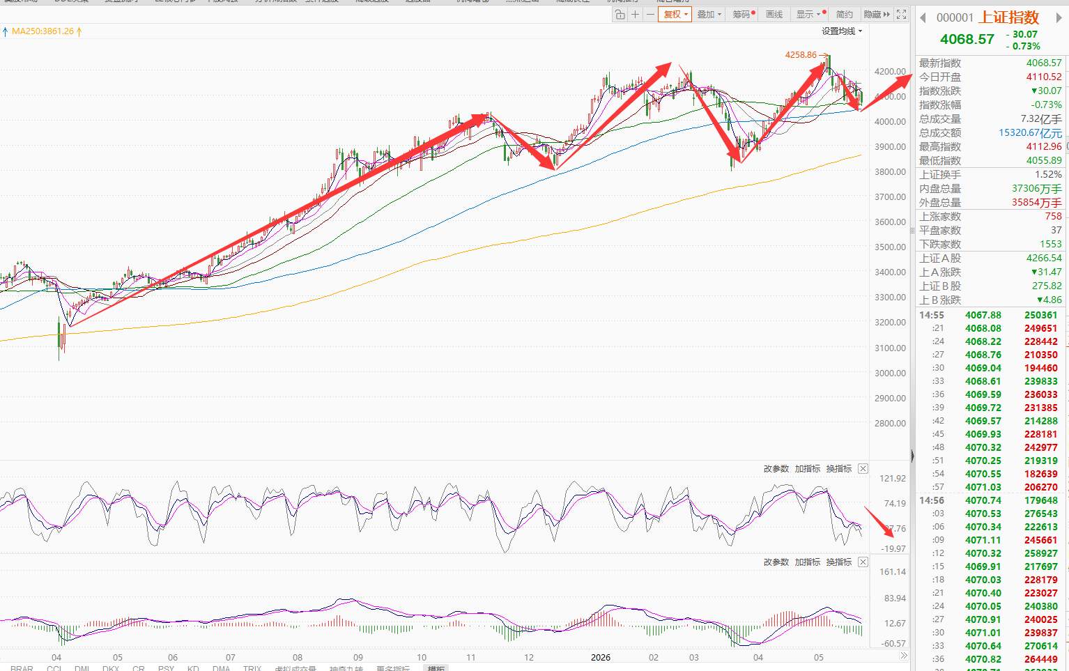
Task: Select the DKX indicator tab
Action: [x=111, y=668]
